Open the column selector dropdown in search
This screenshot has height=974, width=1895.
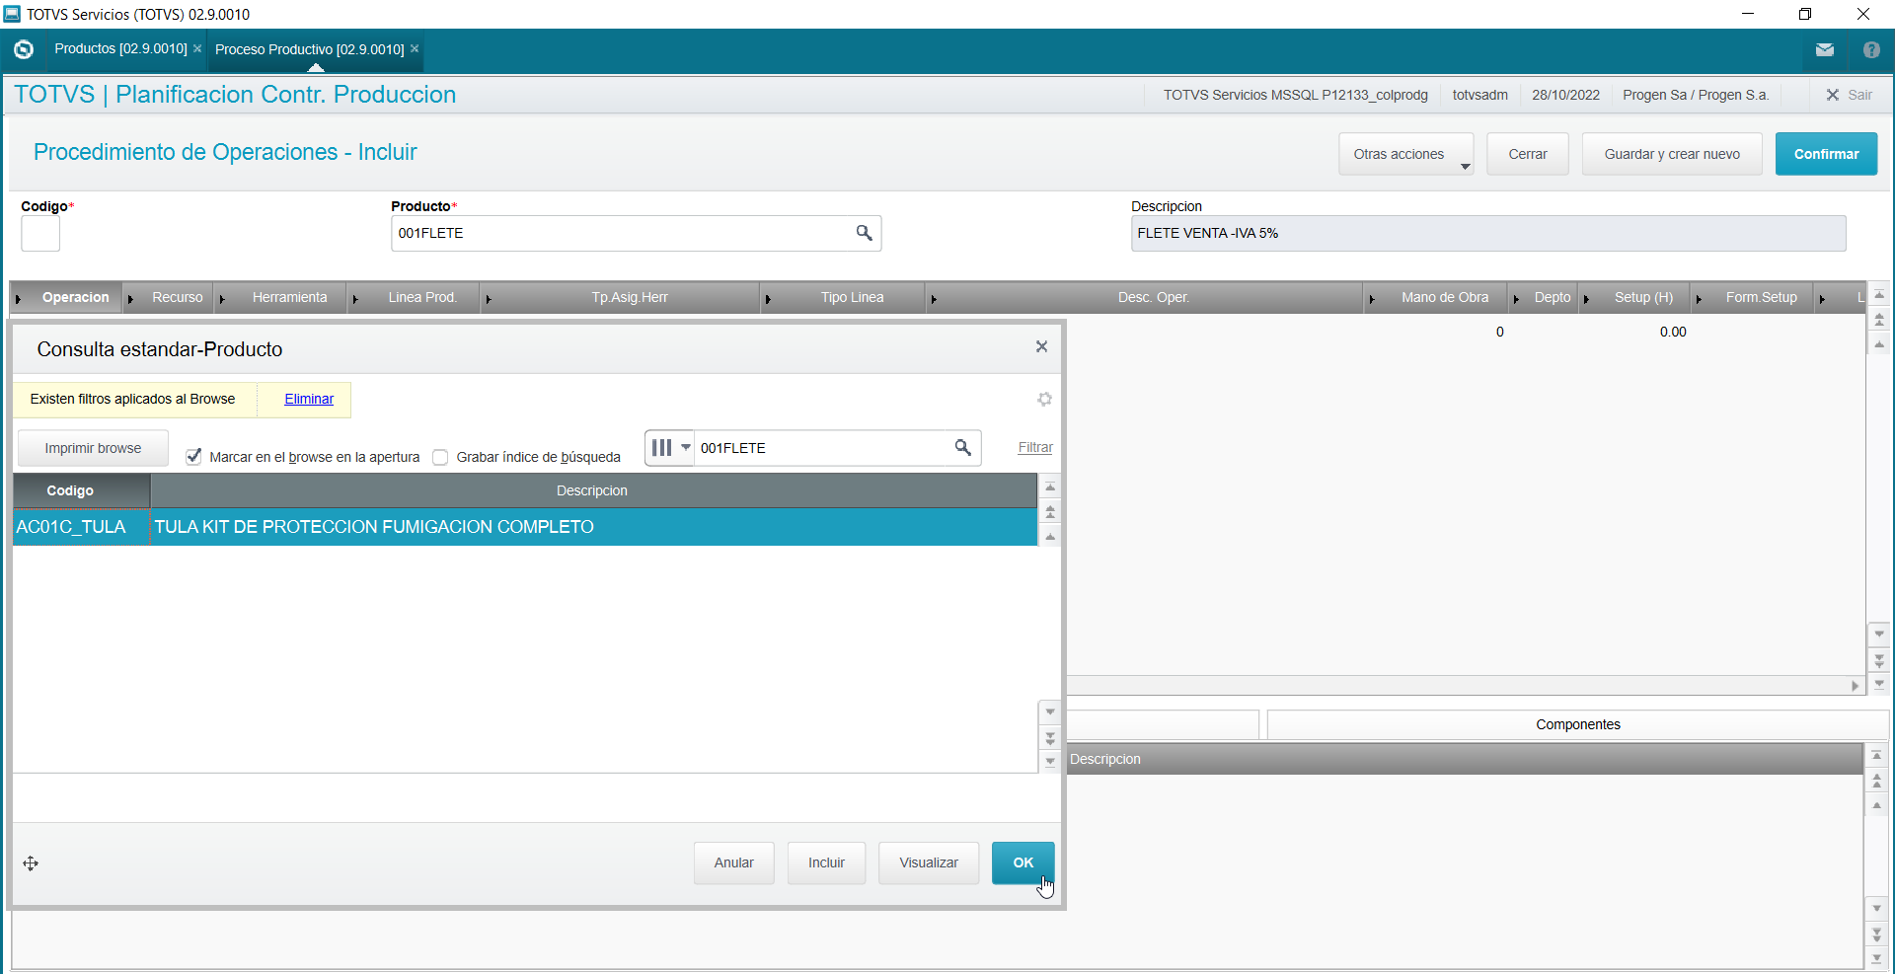pyautogui.click(x=670, y=447)
